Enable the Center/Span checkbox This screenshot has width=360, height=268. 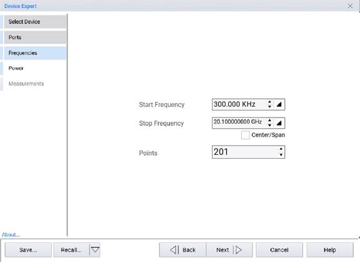(245, 135)
